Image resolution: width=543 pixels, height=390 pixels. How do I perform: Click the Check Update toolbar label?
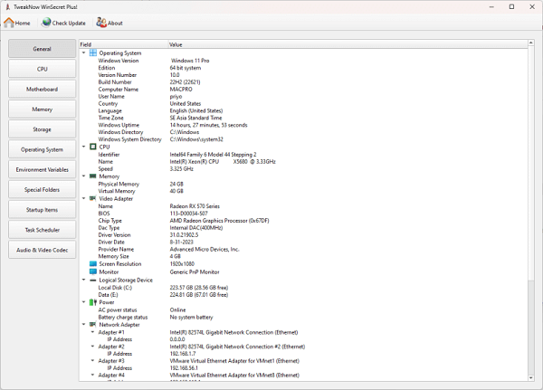tap(69, 24)
